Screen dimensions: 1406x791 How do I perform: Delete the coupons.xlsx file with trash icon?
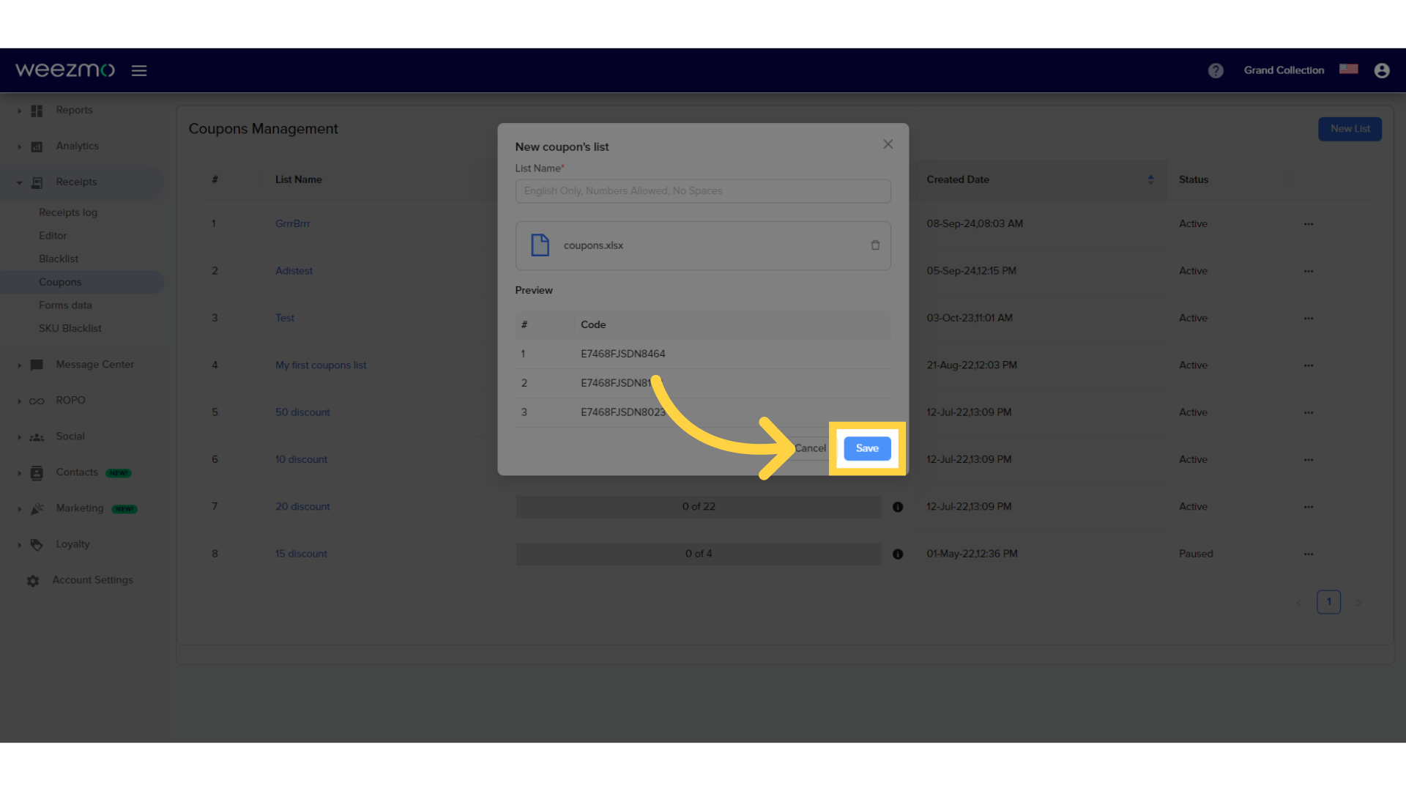point(875,245)
